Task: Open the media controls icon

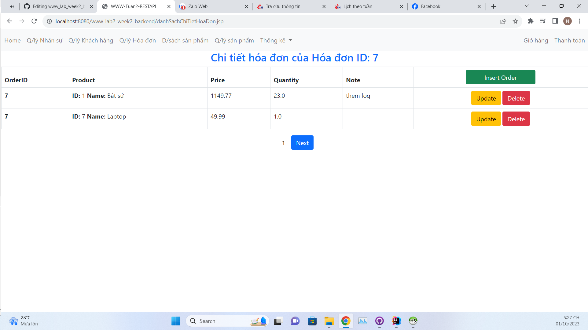Action: 543,21
